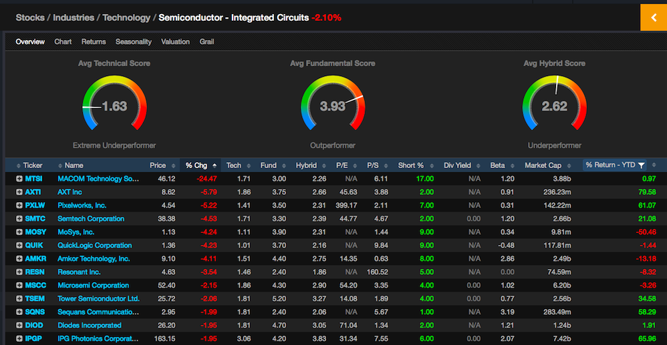Image resolution: width=667 pixels, height=345 pixels.
Task: Open the Valuation tab
Action: (x=175, y=41)
